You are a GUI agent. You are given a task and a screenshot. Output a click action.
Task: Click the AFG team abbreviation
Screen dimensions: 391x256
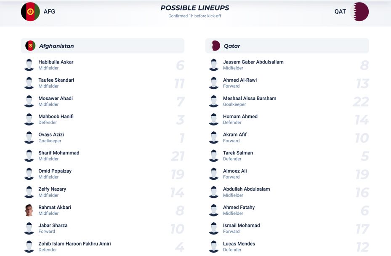(x=49, y=11)
